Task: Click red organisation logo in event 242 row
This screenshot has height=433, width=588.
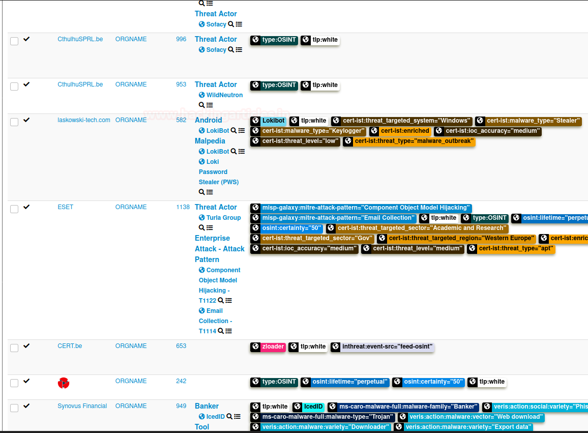Action: 64,383
